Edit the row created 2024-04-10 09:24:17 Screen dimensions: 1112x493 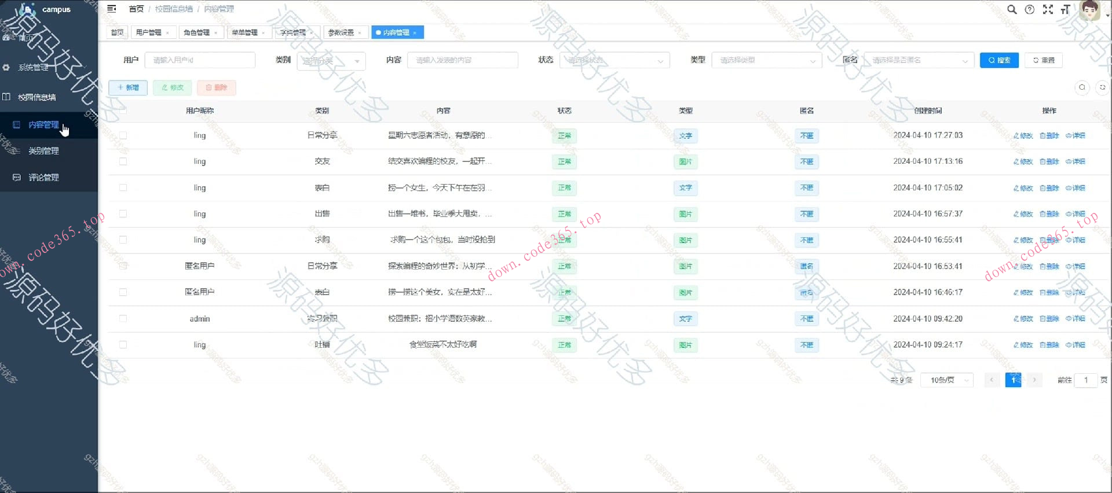(x=1023, y=345)
